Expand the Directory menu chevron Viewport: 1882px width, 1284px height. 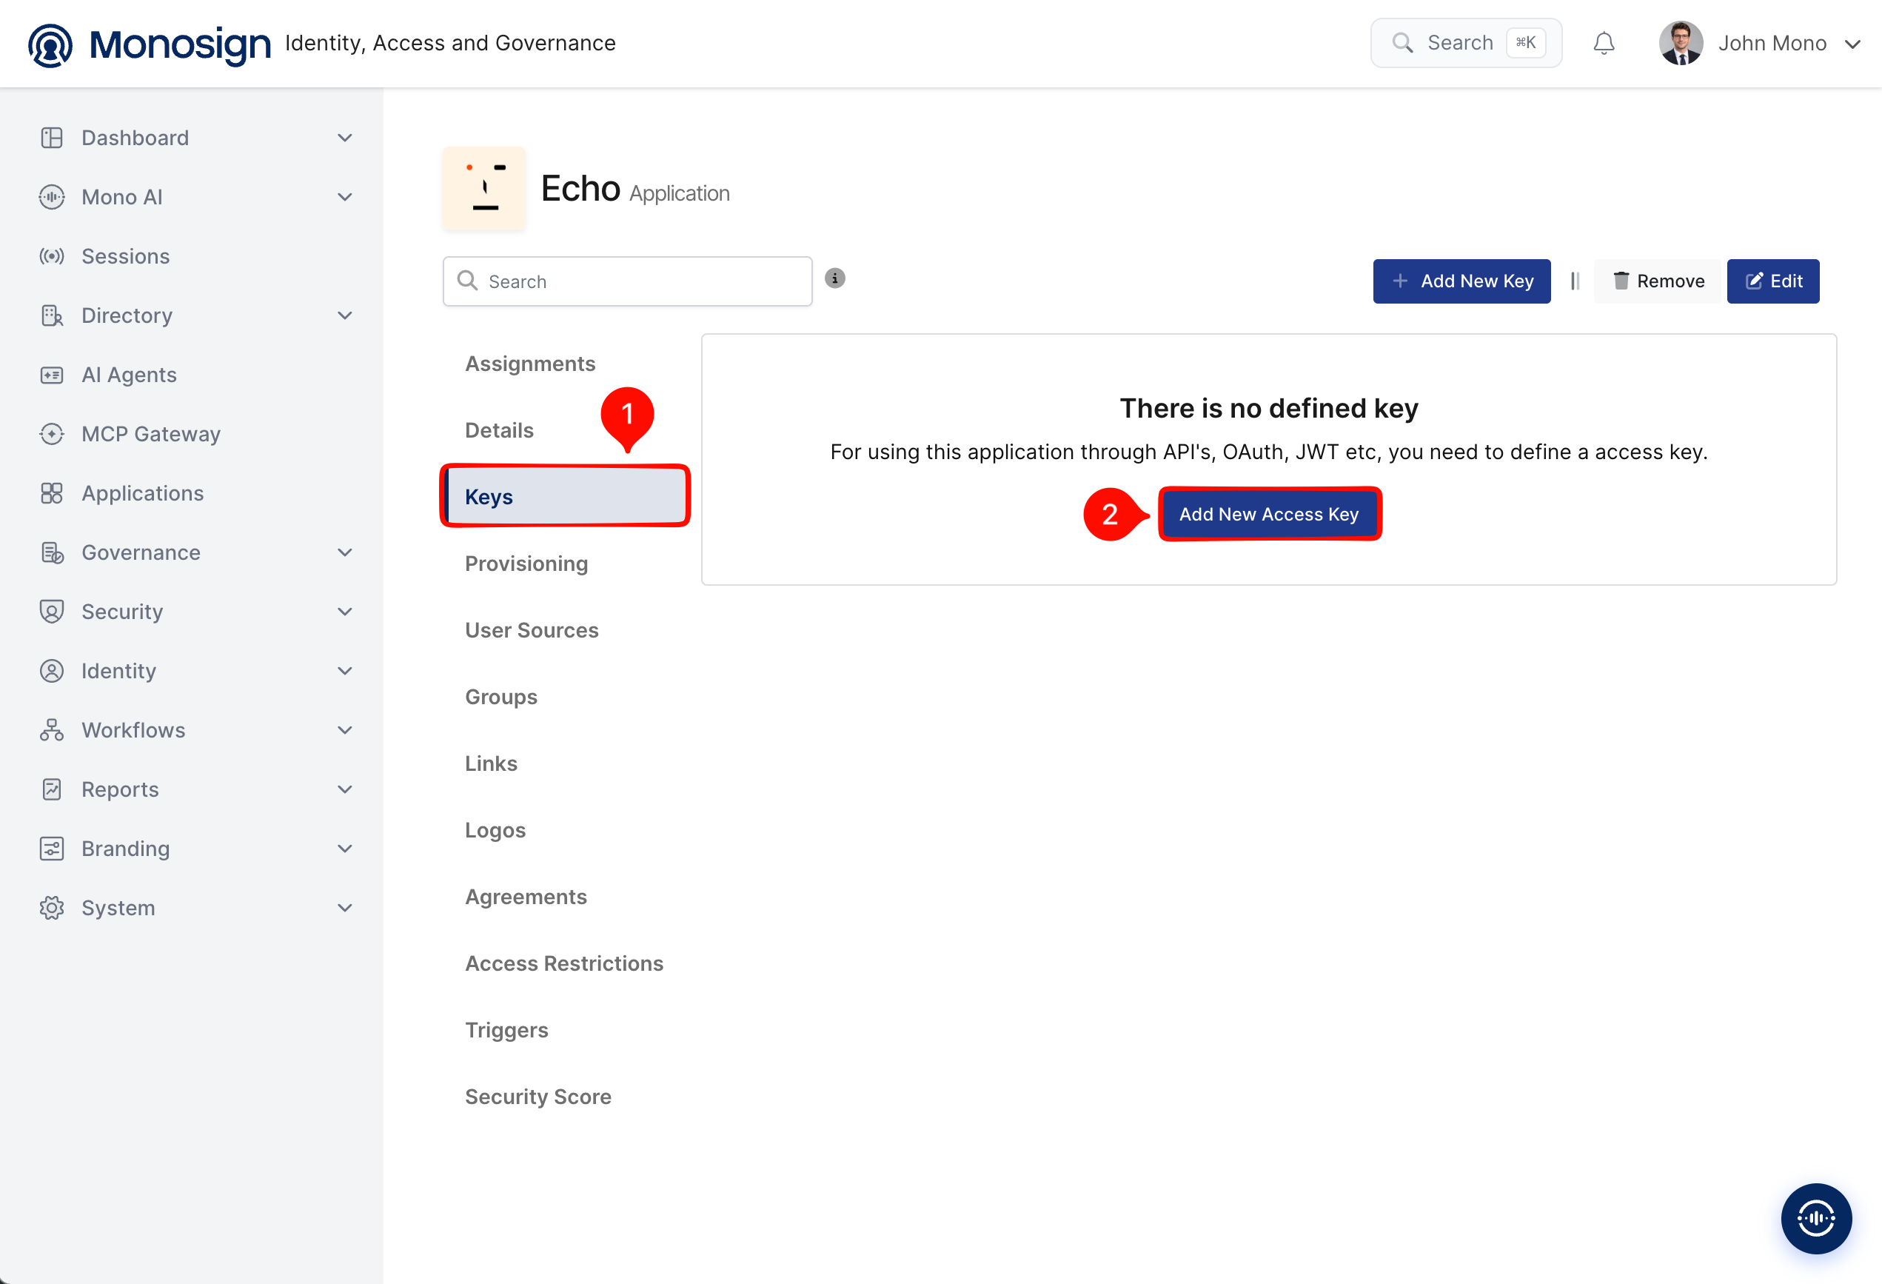345,315
